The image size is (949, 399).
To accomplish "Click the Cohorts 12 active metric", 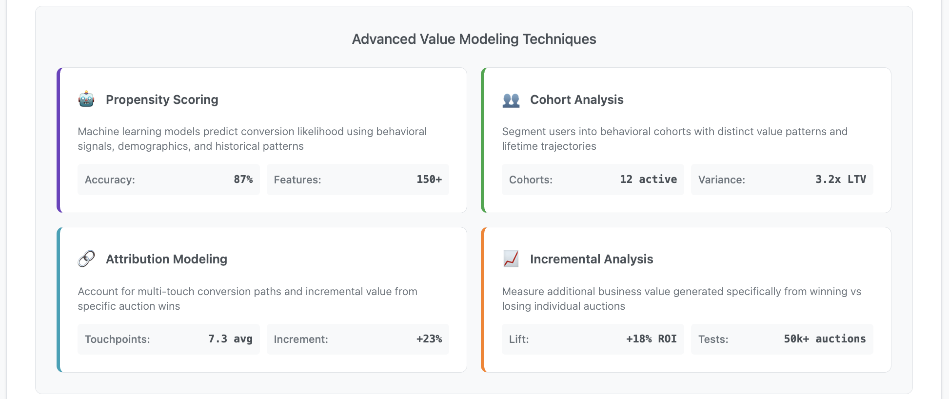I will coord(593,180).
